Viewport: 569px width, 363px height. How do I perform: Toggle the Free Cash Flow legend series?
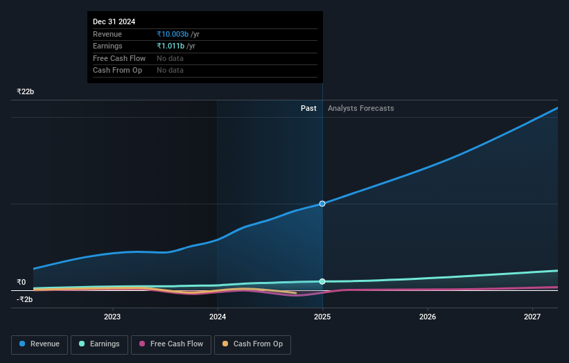[x=171, y=344]
